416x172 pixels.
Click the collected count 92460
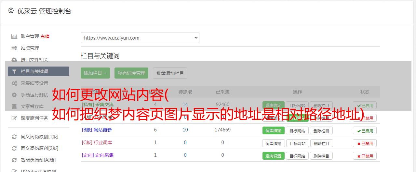coord(222,104)
